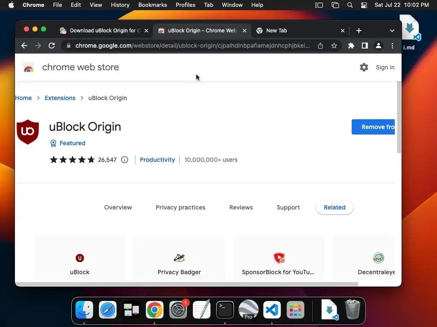Click the horizontal page scrollbar
Viewport: 437px width, 327px height.
pos(187,284)
